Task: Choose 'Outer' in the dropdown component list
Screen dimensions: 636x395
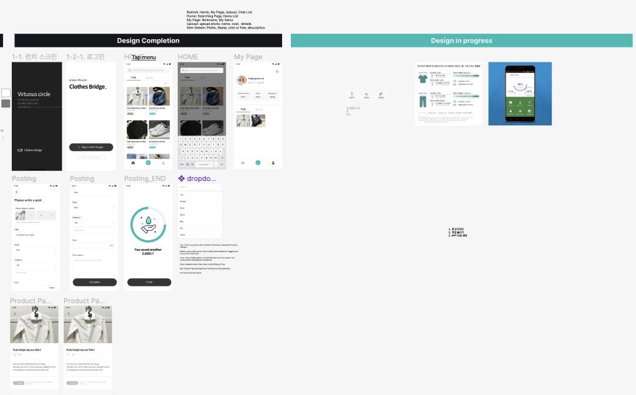Action: [200, 208]
